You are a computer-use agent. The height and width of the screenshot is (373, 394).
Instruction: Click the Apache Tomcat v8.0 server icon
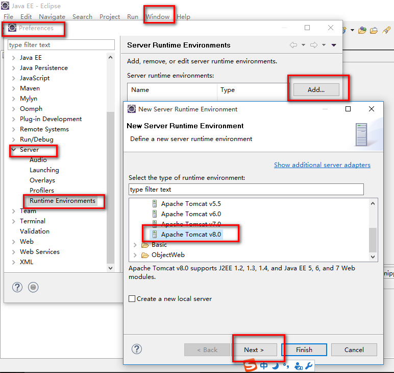click(x=155, y=234)
